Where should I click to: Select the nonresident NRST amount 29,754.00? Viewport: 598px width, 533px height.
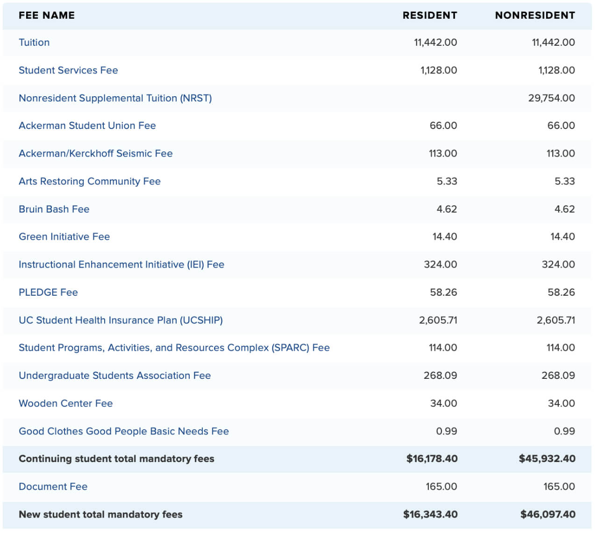point(552,98)
